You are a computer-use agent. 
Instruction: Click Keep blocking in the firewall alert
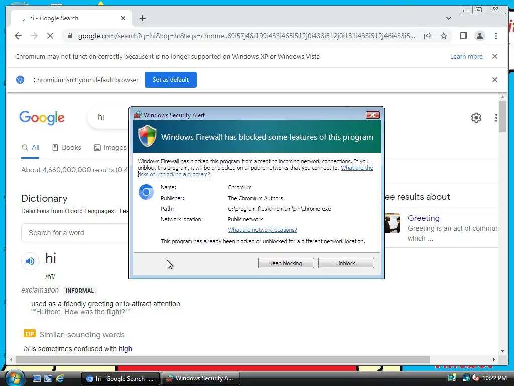pyautogui.click(x=286, y=263)
